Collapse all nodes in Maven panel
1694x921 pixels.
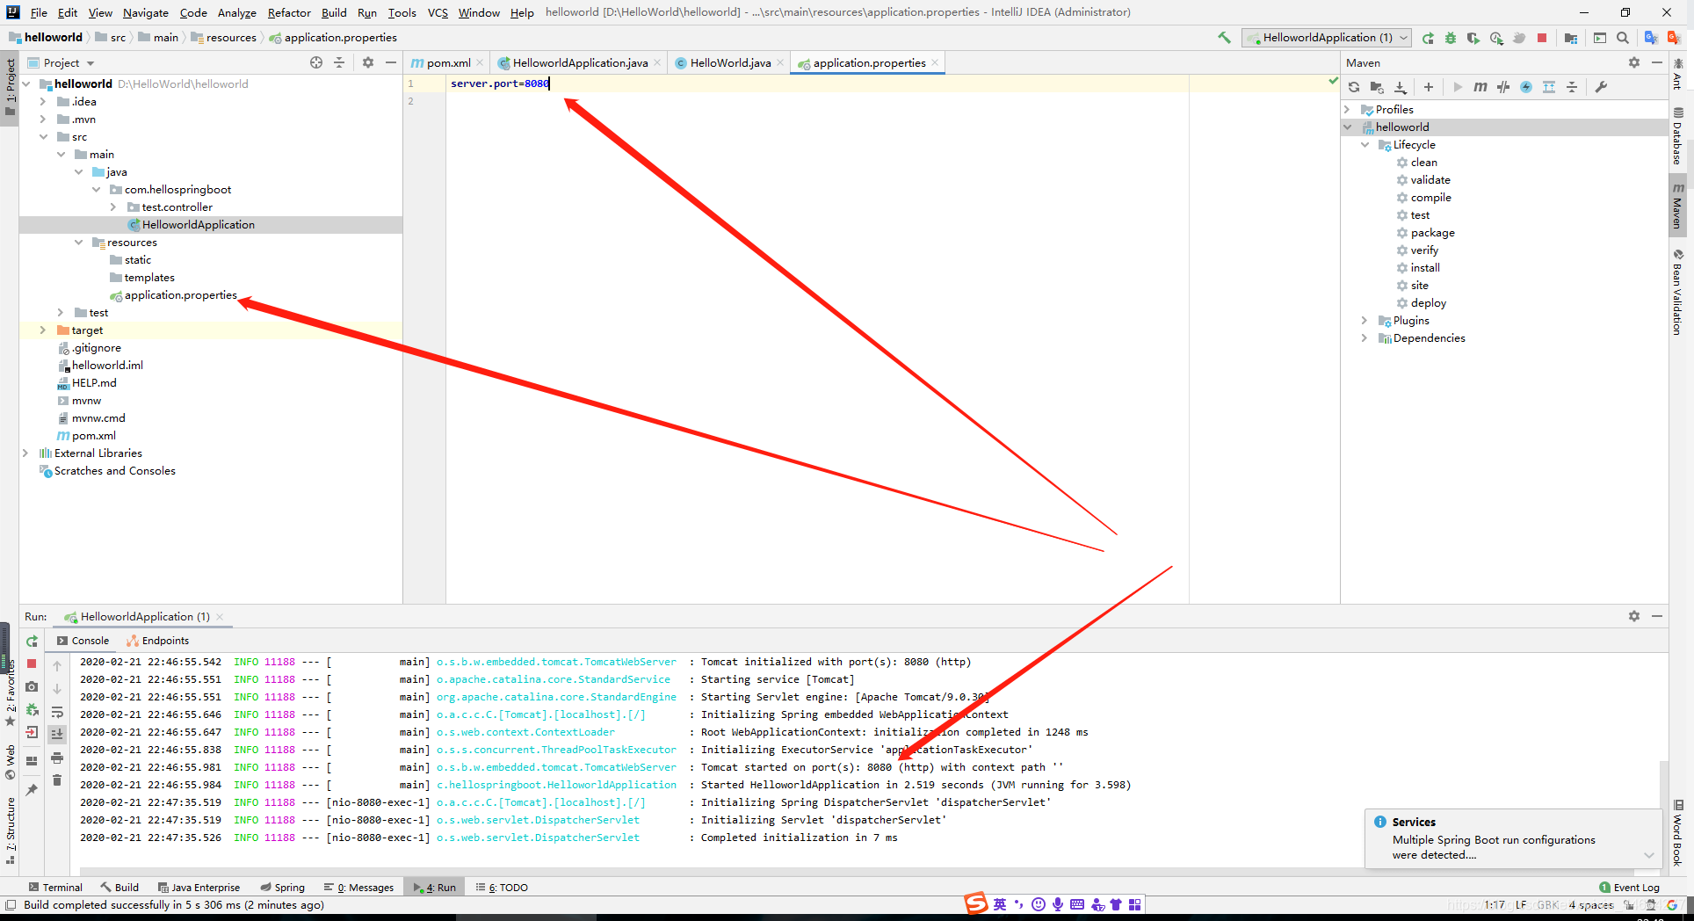pos(1572,87)
